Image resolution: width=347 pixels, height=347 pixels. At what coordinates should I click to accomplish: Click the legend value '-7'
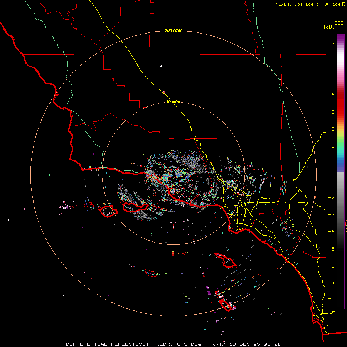(331, 283)
